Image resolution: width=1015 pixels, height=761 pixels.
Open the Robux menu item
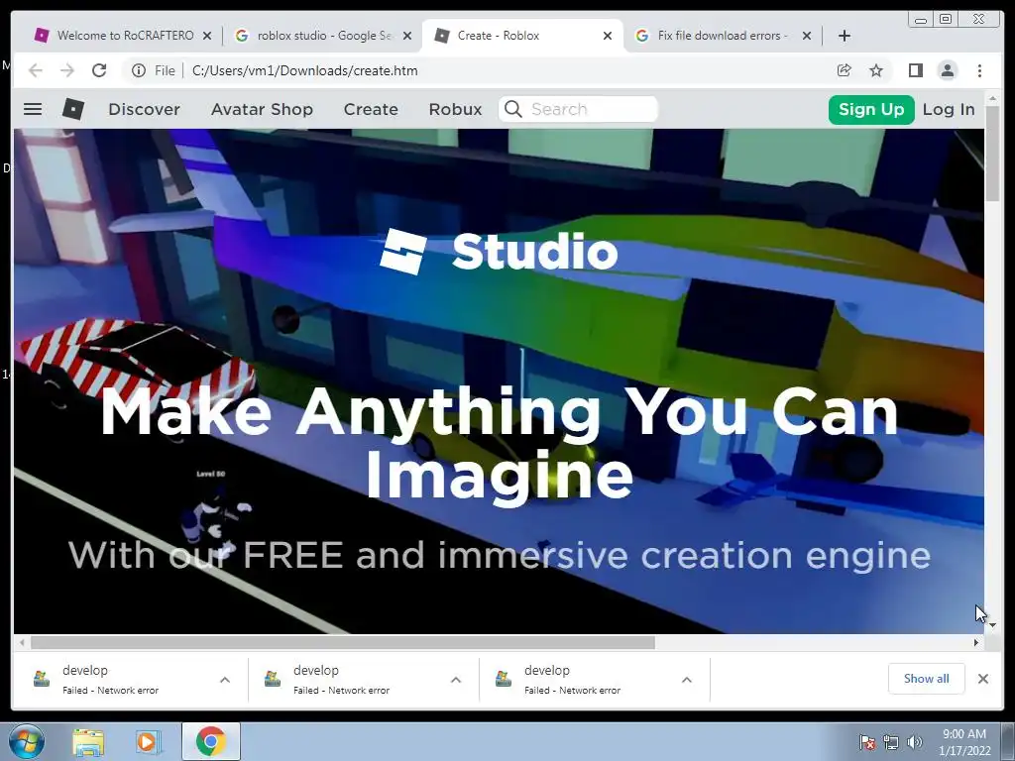tap(456, 109)
